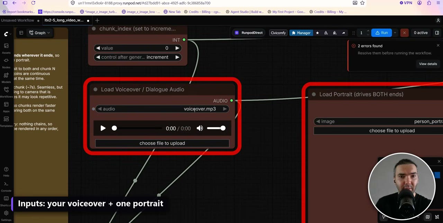Mute the voiceover audio player

tap(200, 128)
